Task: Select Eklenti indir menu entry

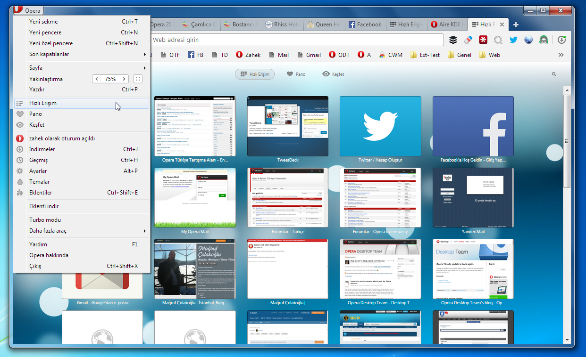Action: coord(82,206)
